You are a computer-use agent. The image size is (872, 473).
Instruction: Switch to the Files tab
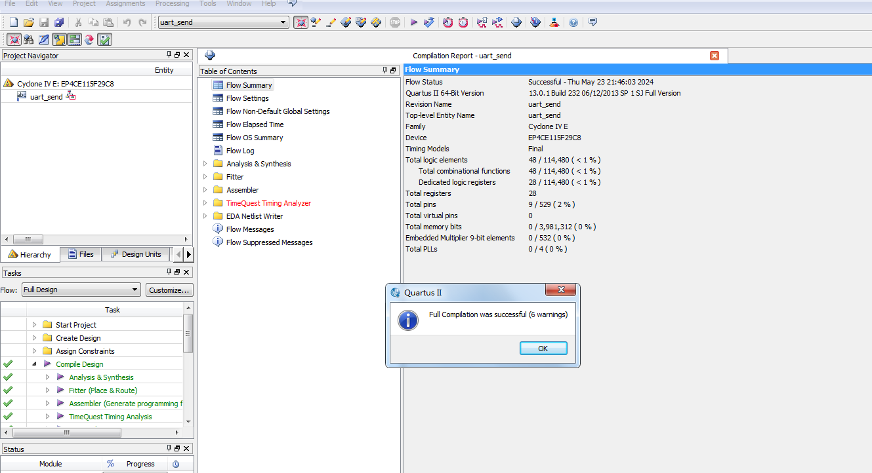point(80,254)
